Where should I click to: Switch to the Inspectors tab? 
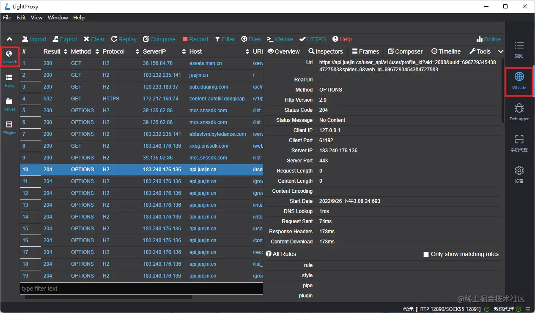[326, 51]
